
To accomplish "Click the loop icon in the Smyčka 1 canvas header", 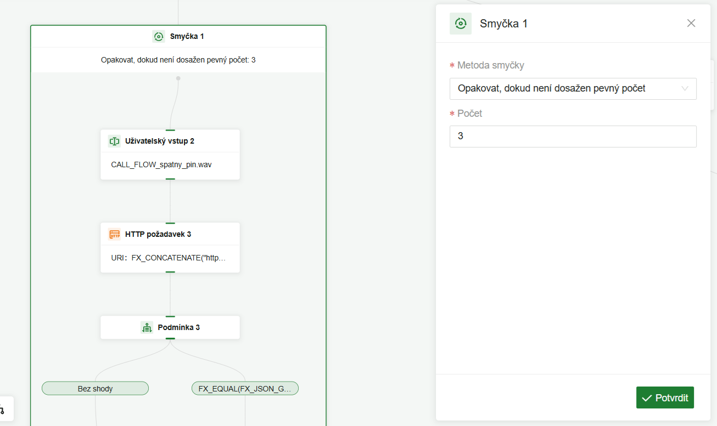I will (159, 37).
